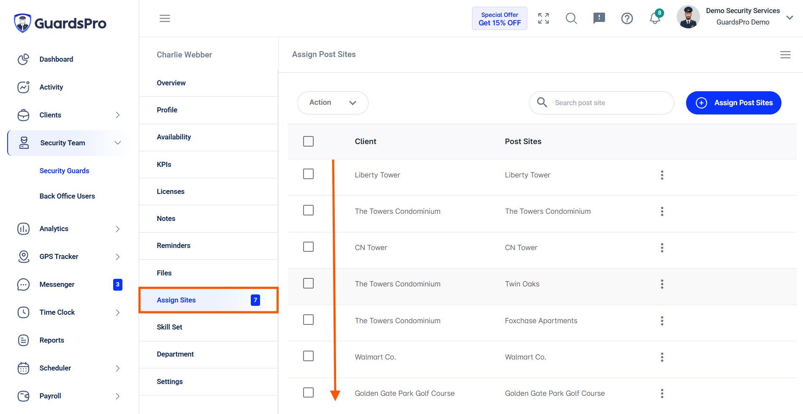Click the fullscreen expand icon
The height and width of the screenshot is (414, 803).
(x=543, y=18)
